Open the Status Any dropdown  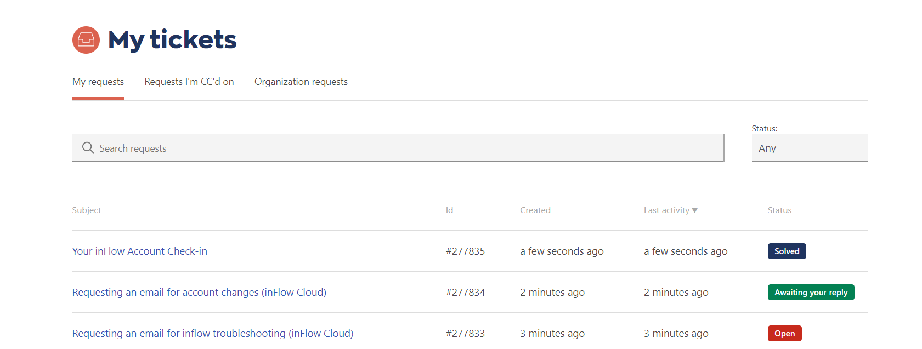pos(810,148)
